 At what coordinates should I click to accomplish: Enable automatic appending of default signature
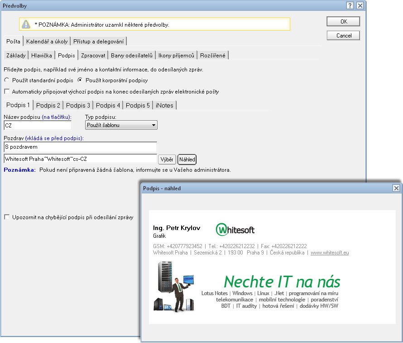click(7, 92)
